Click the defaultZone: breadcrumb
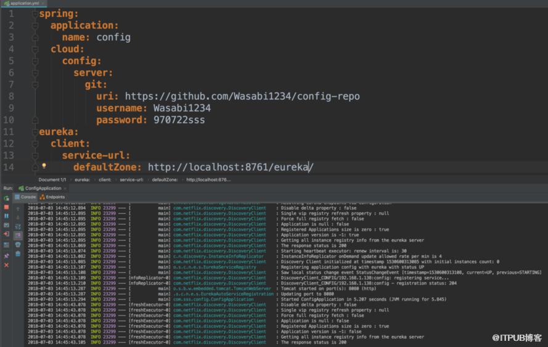 point(165,179)
